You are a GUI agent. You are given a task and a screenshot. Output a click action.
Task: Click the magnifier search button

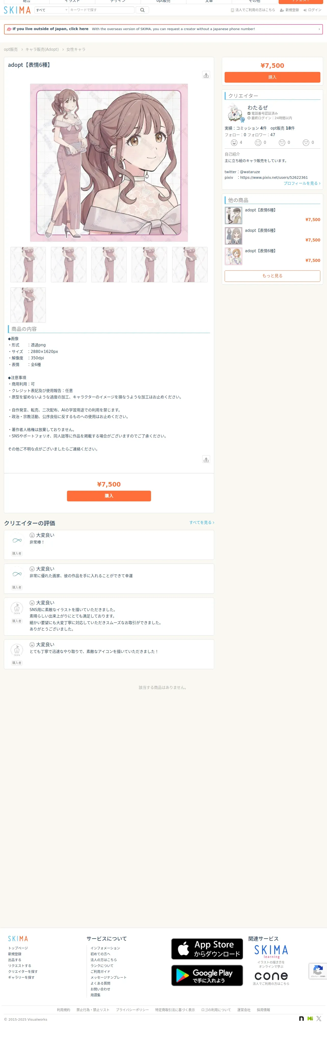click(142, 10)
